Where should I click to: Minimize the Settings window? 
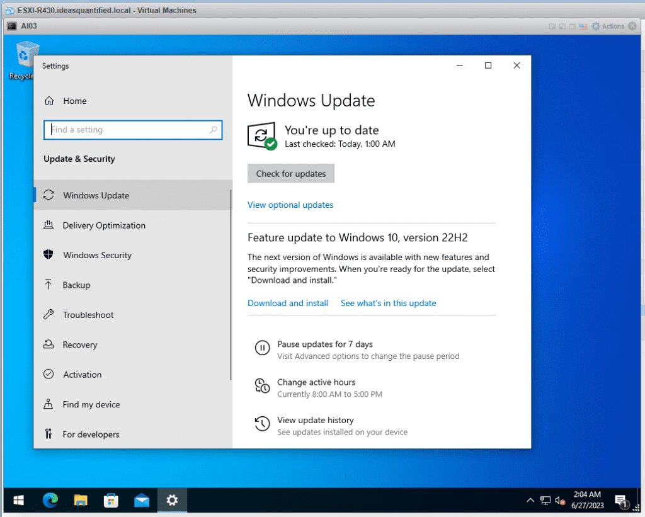point(460,65)
